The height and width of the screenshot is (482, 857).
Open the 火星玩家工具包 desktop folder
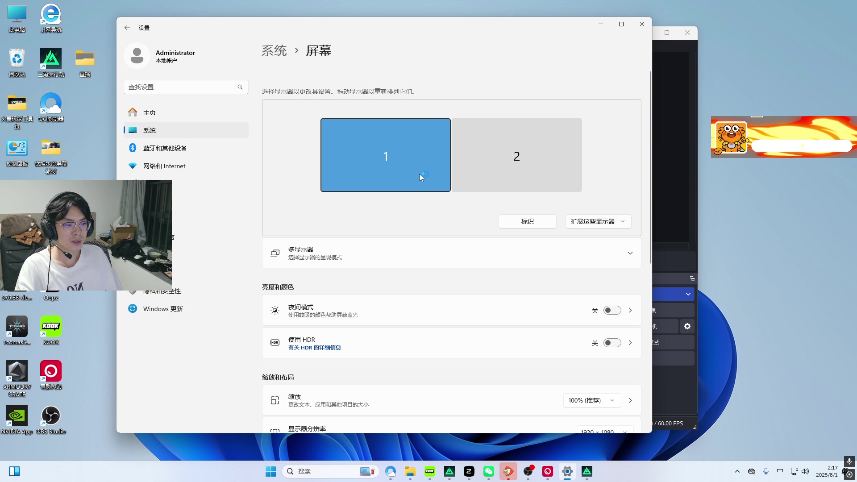coord(17,111)
